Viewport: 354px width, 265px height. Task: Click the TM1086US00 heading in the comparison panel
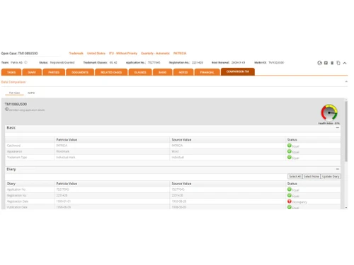[x=16, y=104]
